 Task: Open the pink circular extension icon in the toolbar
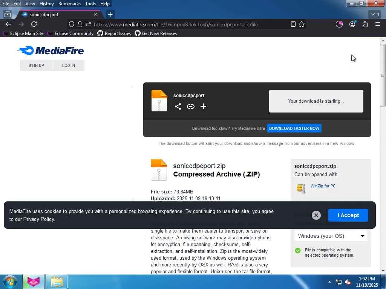[x=339, y=24]
